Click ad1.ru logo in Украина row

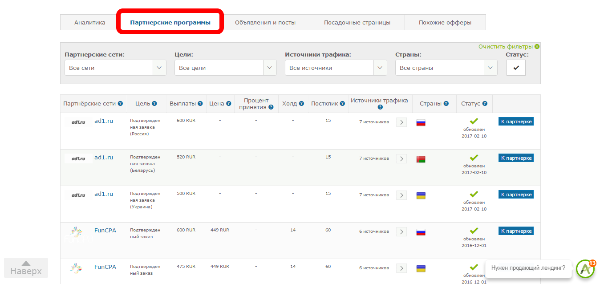(x=78, y=195)
